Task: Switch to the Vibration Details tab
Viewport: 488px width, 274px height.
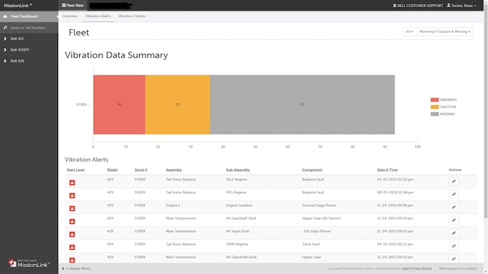Action: (132, 15)
